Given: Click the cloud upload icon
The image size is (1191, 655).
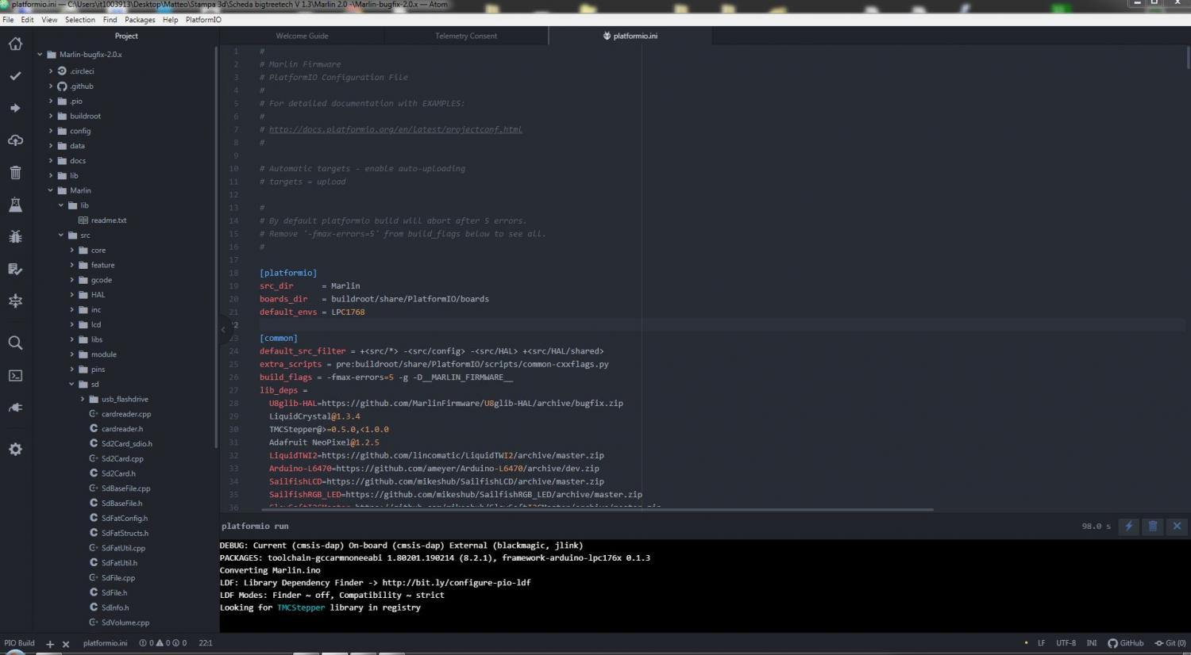Looking at the screenshot, I should (x=15, y=140).
